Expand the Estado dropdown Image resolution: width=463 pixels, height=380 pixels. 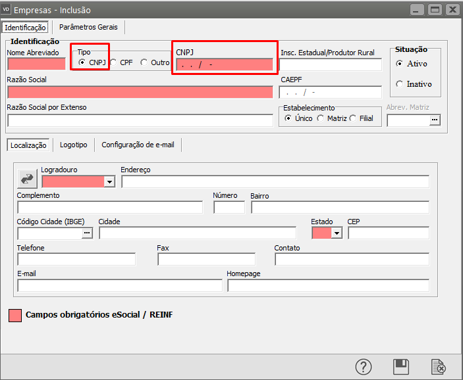(337, 233)
